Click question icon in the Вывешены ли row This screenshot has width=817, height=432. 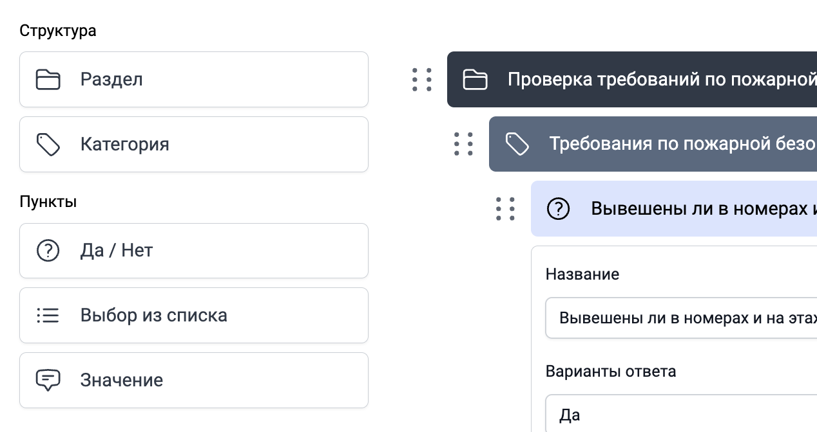[x=558, y=209]
